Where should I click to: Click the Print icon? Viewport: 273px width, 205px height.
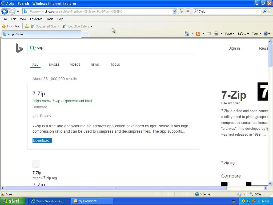pyautogui.click(x=216, y=34)
